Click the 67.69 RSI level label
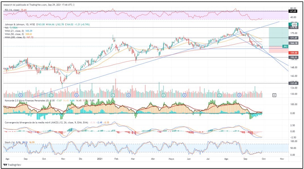Viewport: 304px width, 169px height. [x=293, y=11]
